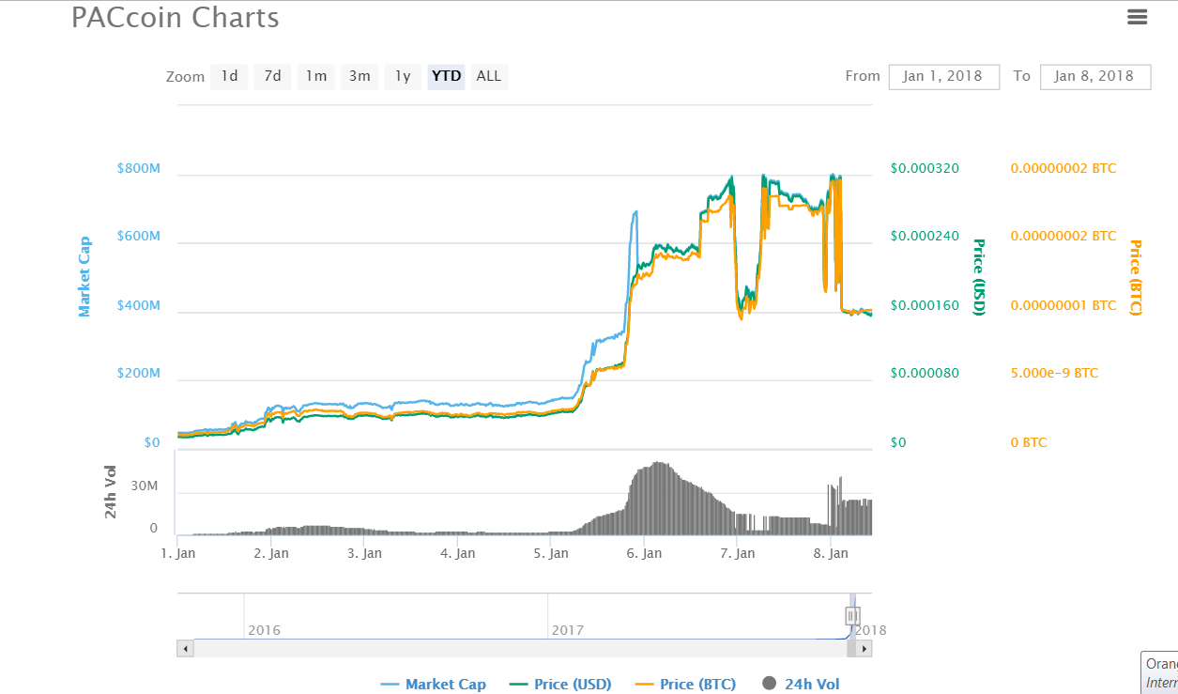Click the $400M market cap axis label
Viewport: 1178px width, 694px height.
click(139, 306)
